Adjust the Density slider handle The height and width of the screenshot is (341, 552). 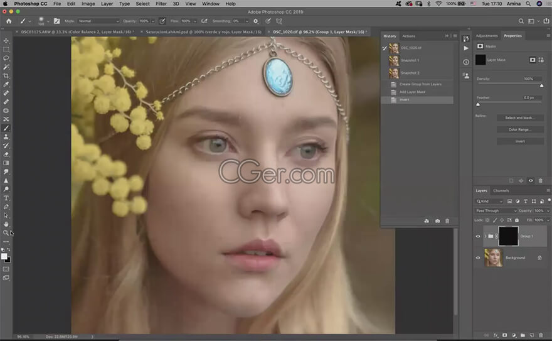(x=541, y=85)
